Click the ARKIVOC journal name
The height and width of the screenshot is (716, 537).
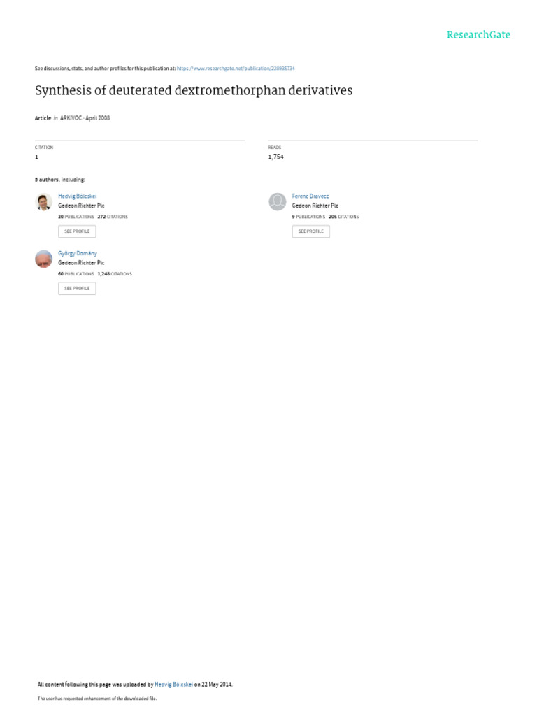[71, 118]
